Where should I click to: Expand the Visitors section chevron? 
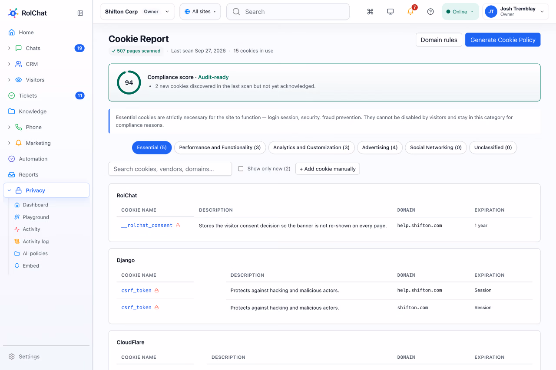click(9, 80)
